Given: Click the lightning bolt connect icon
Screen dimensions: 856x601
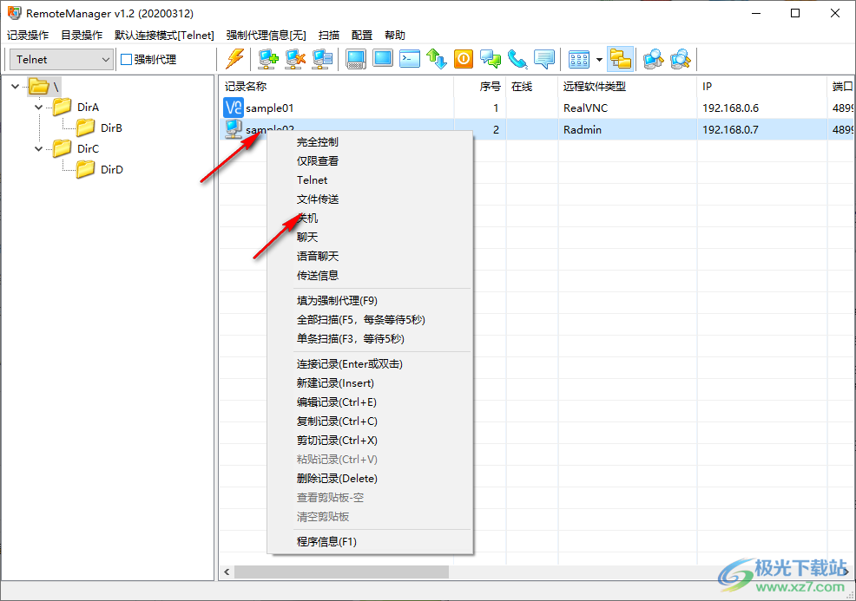Looking at the screenshot, I should point(235,59).
